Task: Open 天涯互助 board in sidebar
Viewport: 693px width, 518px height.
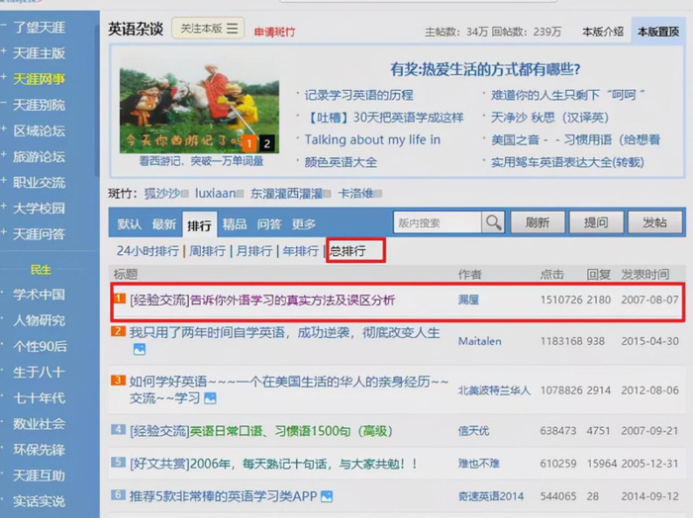Action: coord(39,475)
